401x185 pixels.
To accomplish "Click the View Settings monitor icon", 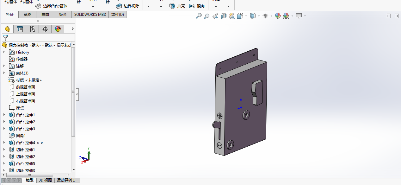I will pyautogui.click(x=299, y=16).
